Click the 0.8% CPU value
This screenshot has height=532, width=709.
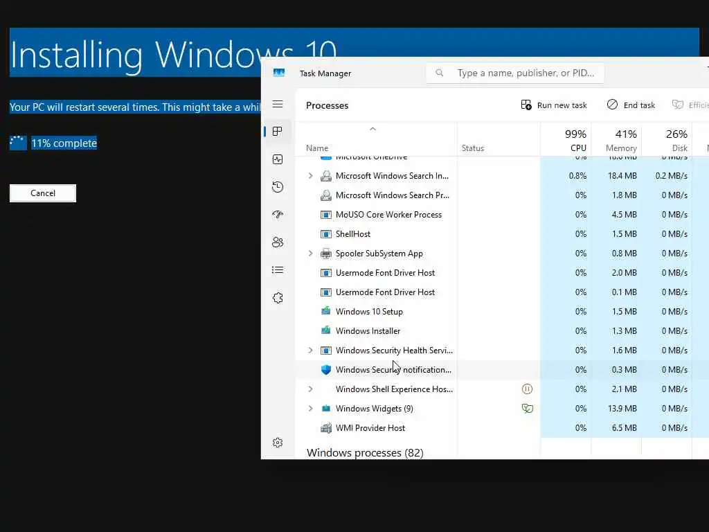tap(577, 175)
